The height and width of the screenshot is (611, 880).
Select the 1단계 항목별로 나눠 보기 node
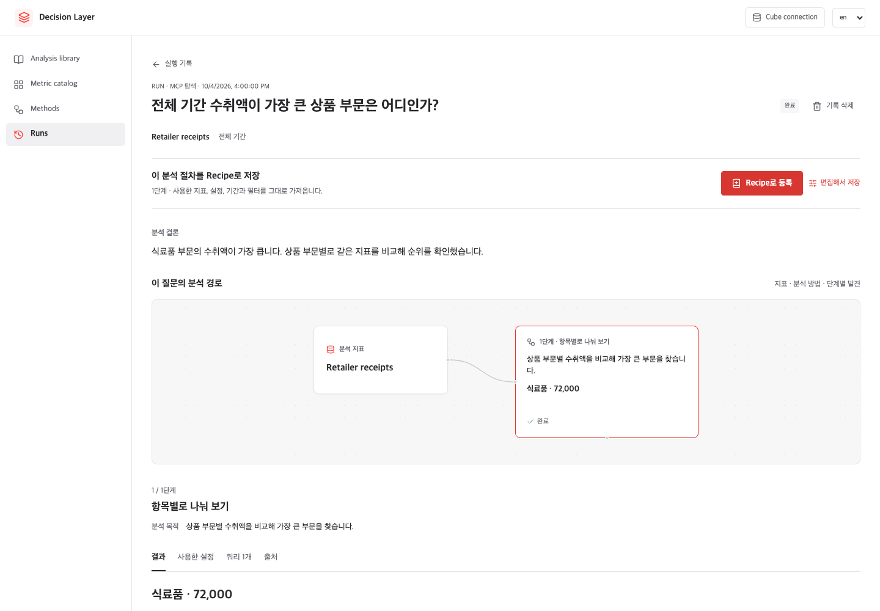pos(607,382)
